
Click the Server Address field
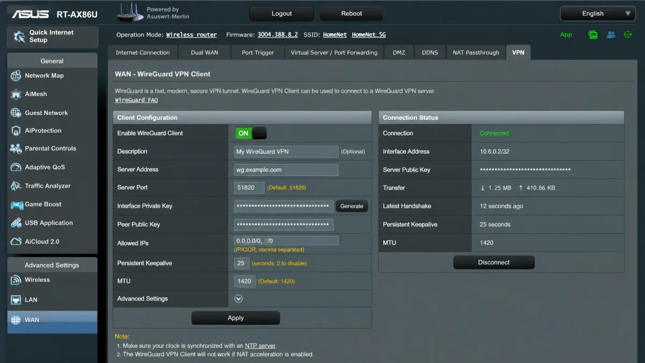pyautogui.click(x=286, y=170)
